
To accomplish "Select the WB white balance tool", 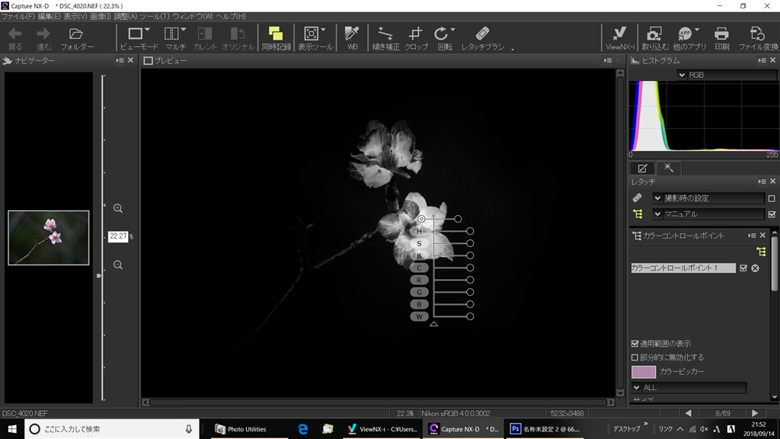I will [352, 37].
